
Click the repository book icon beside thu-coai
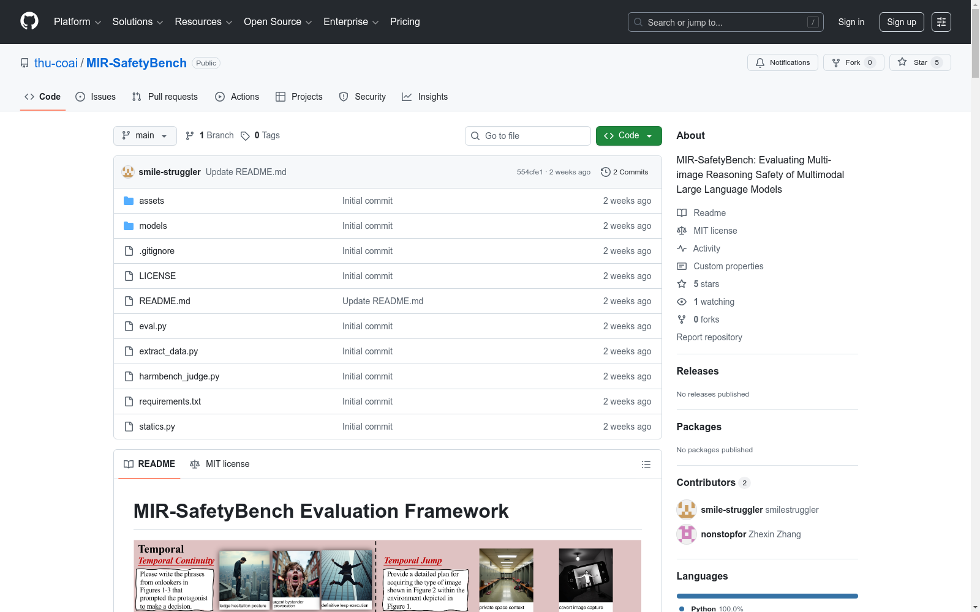[x=24, y=63]
